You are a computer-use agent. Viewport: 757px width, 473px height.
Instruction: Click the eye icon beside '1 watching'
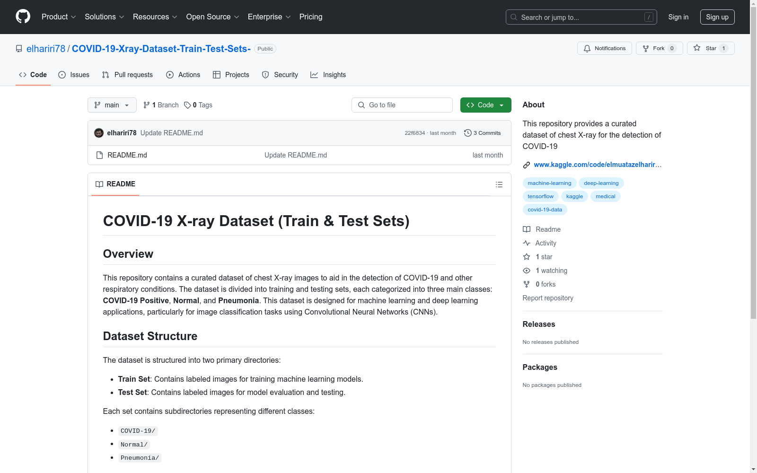pyautogui.click(x=527, y=271)
